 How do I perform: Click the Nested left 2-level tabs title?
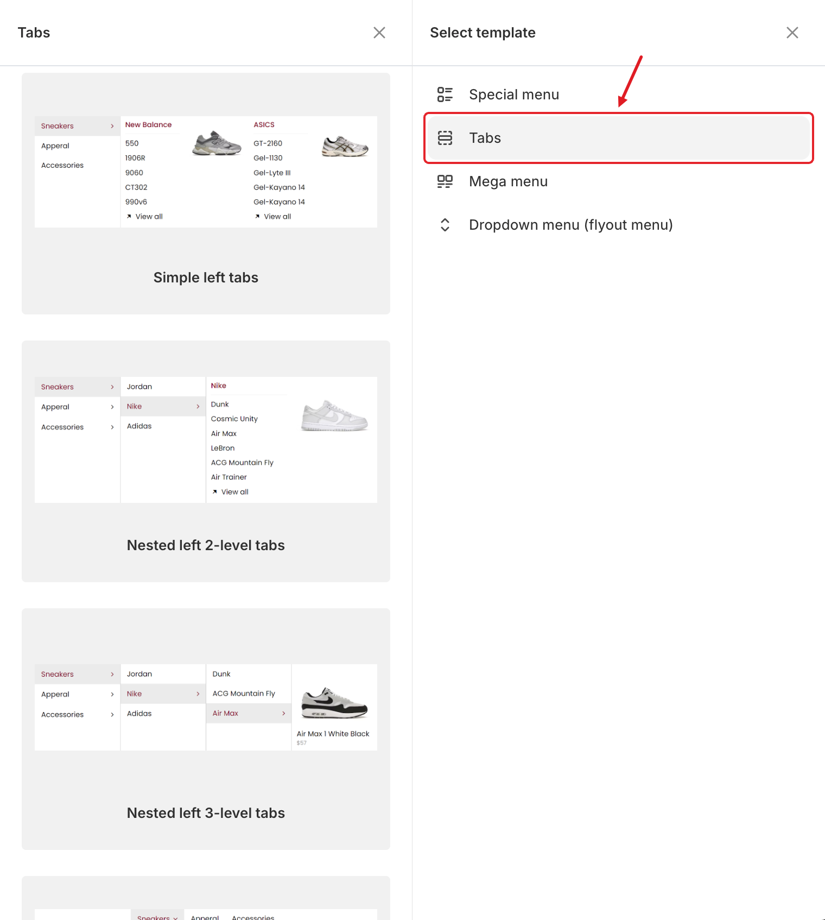(x=206, y=545)
